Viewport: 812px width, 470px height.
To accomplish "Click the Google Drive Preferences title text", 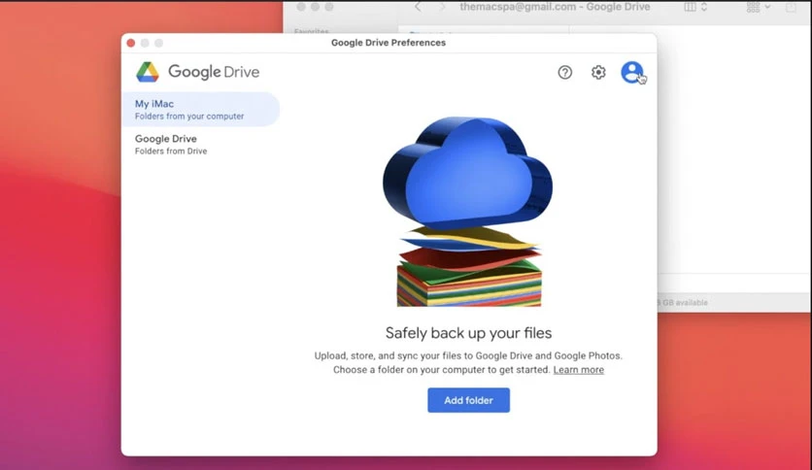I will coord(389,43).
